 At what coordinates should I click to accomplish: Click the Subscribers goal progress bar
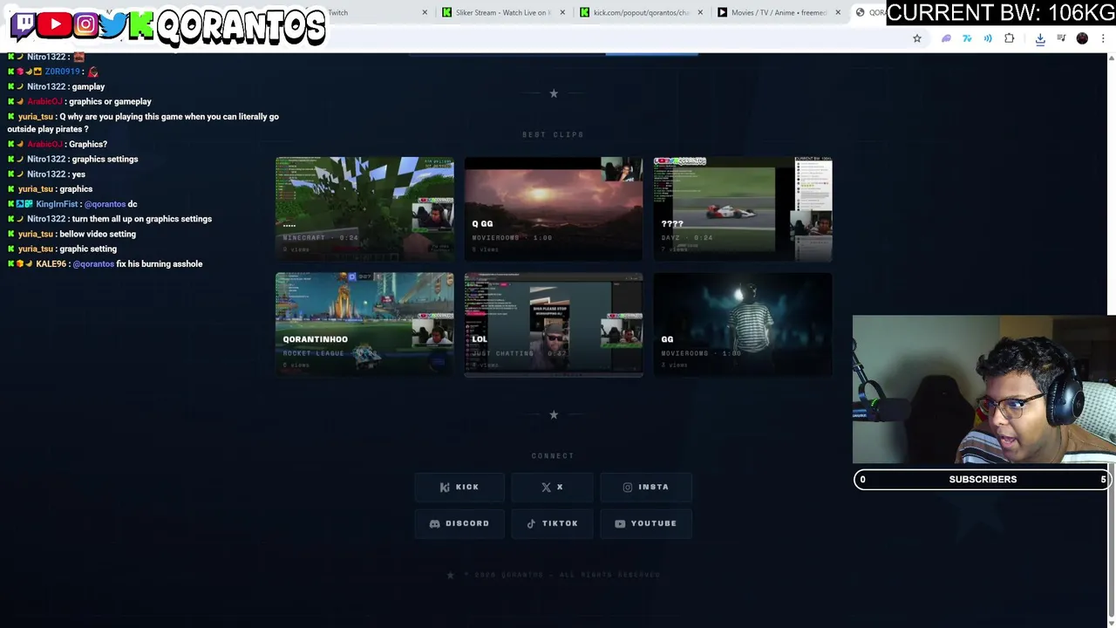pos(983,479)
